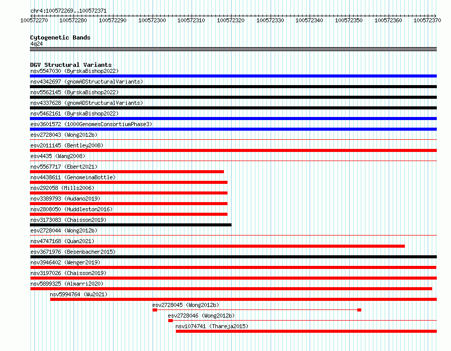Open nsv4337628 (gnomADStructuralVariants) label
This screenshot has height=351, width=451.
[87, 103]
